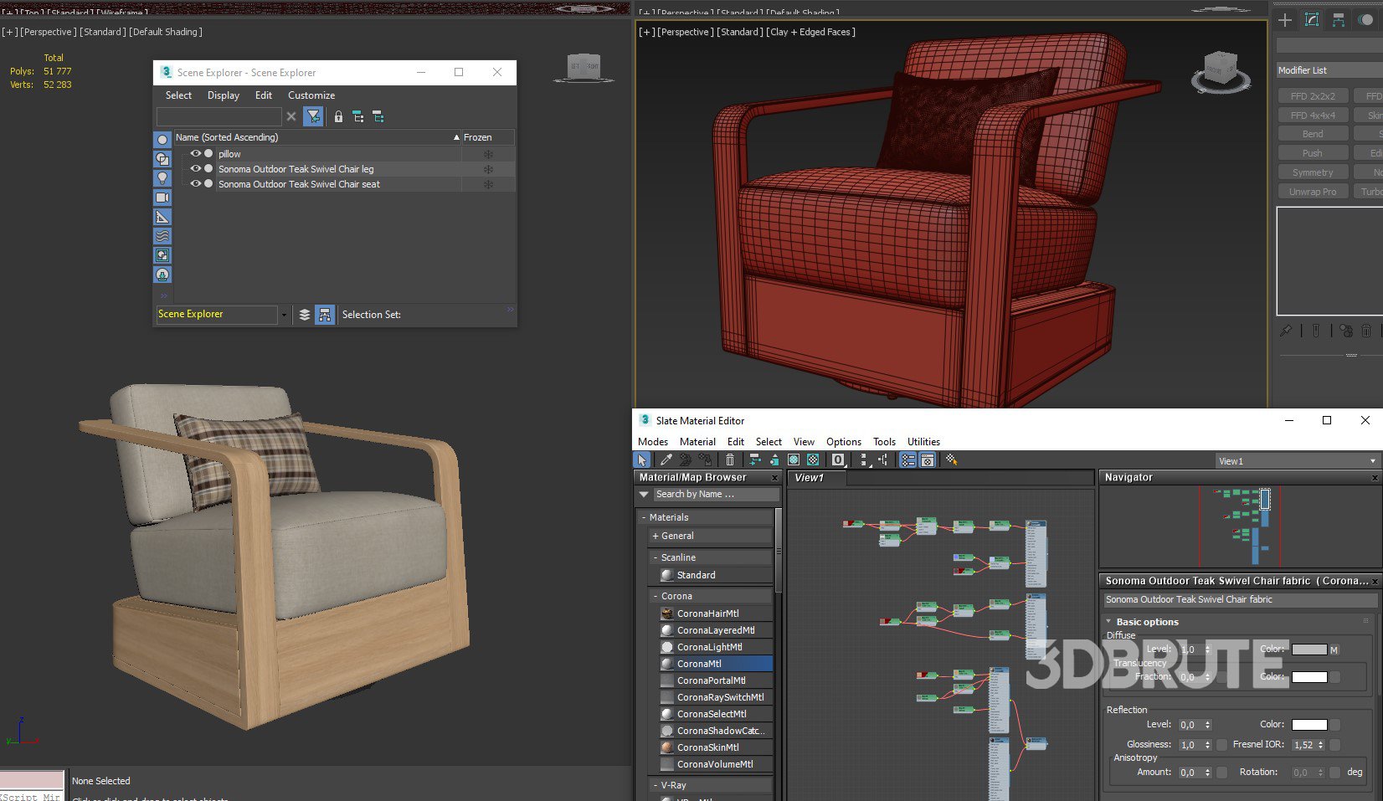Open the Utilities menu in Slate Editor
The height and width of the screenshot is (801, 1383).
click(x=923, y=442)
